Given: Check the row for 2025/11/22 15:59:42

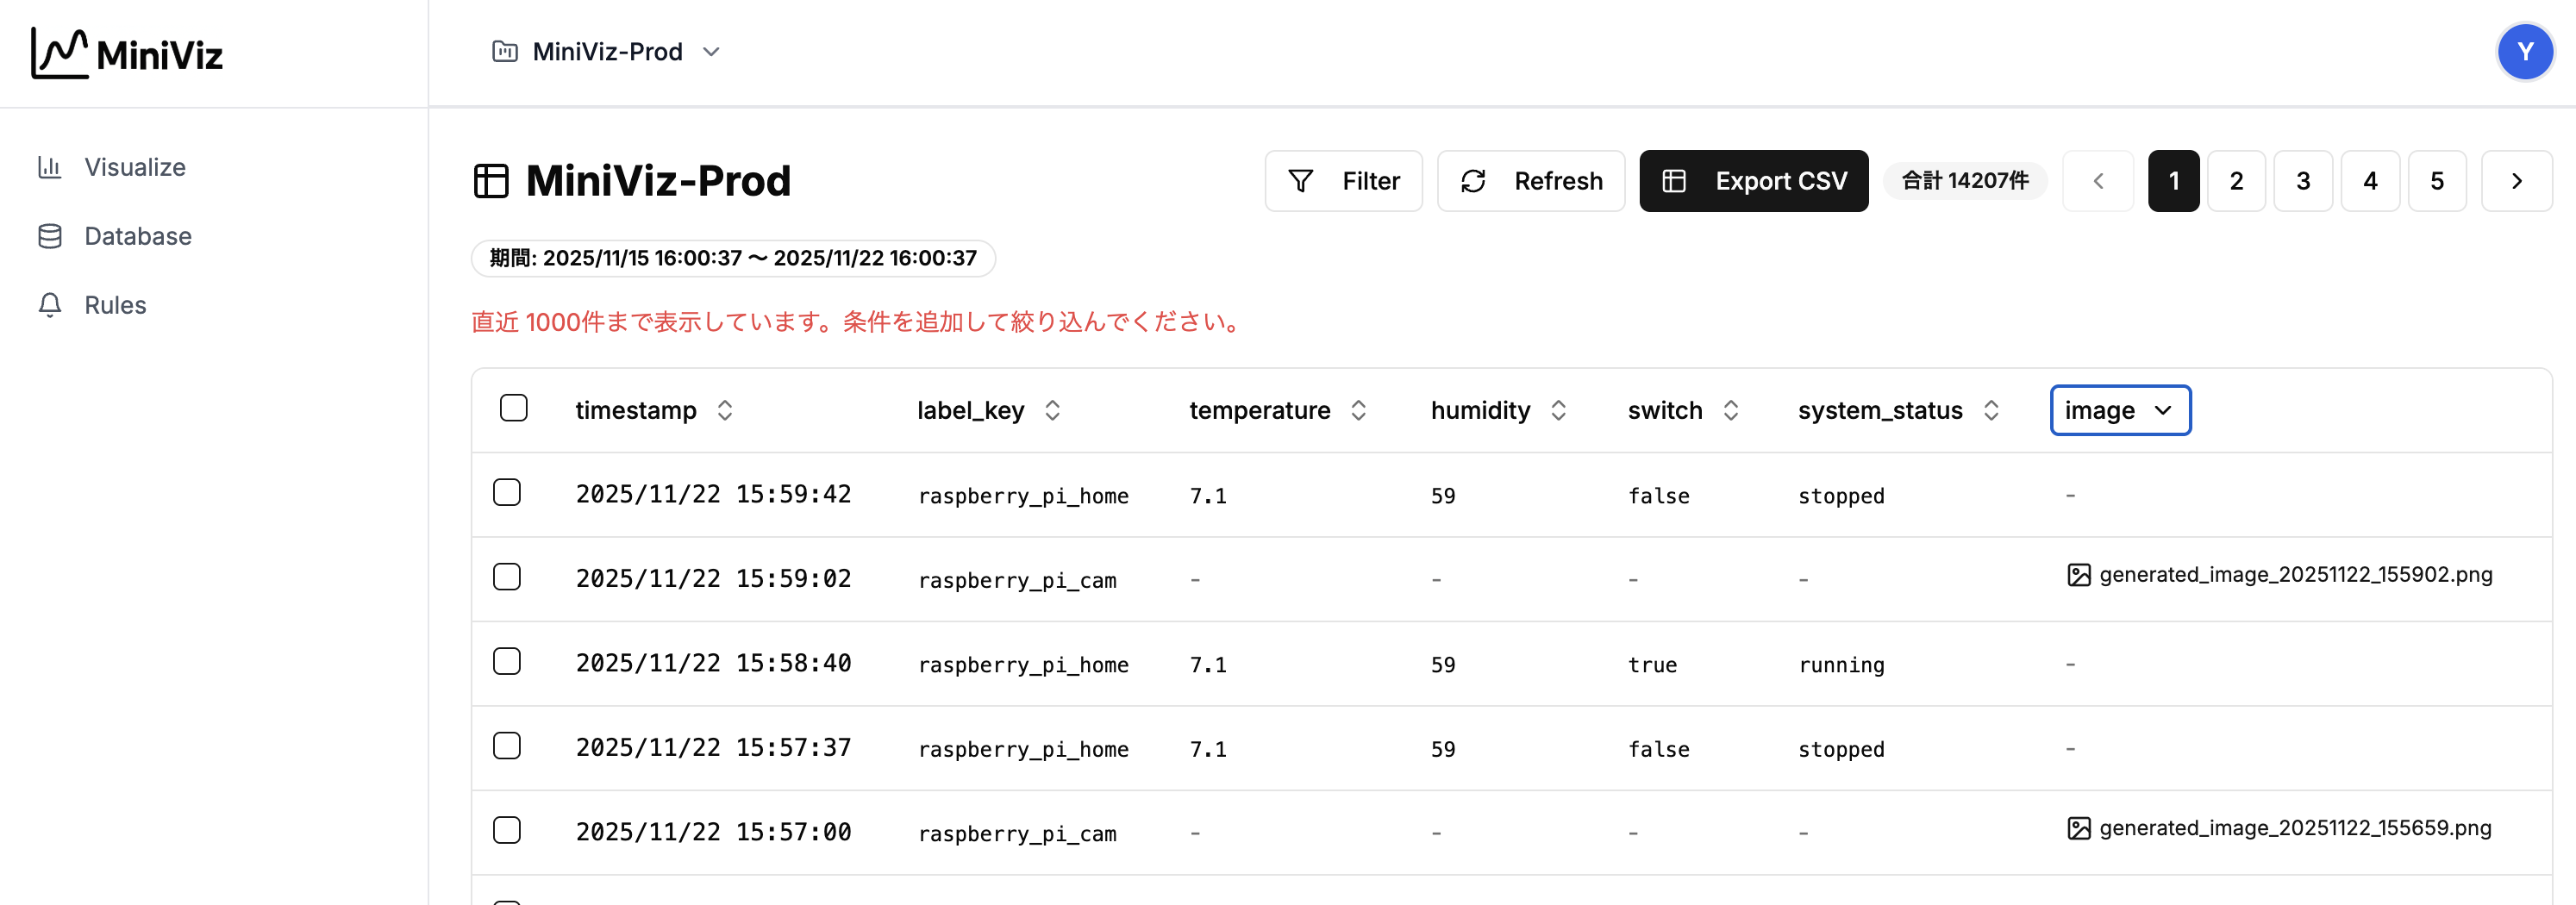Looking at the screenshot, I should tap(507, 493).
